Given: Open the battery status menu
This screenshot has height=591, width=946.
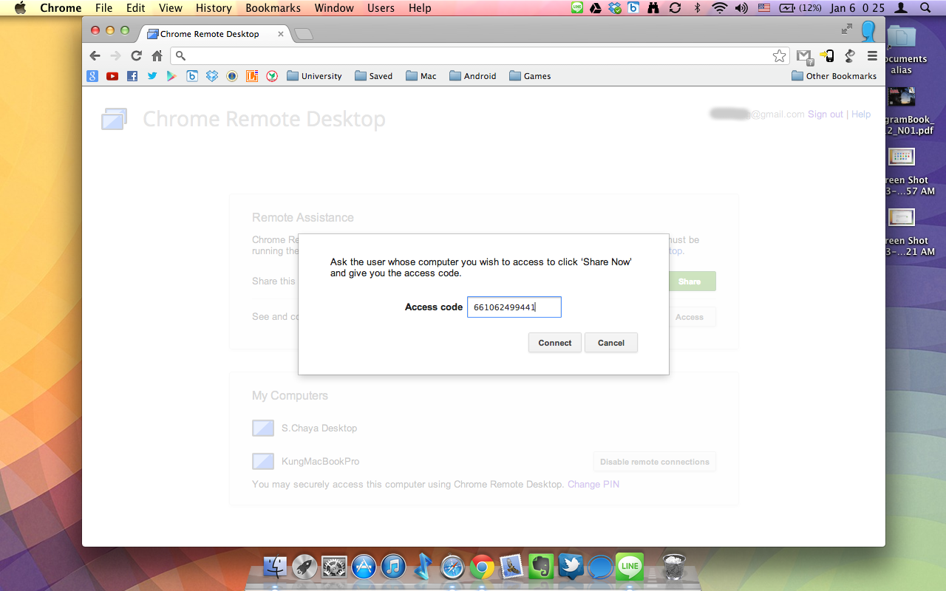Looking at the screenshot, I should point(800,7).
